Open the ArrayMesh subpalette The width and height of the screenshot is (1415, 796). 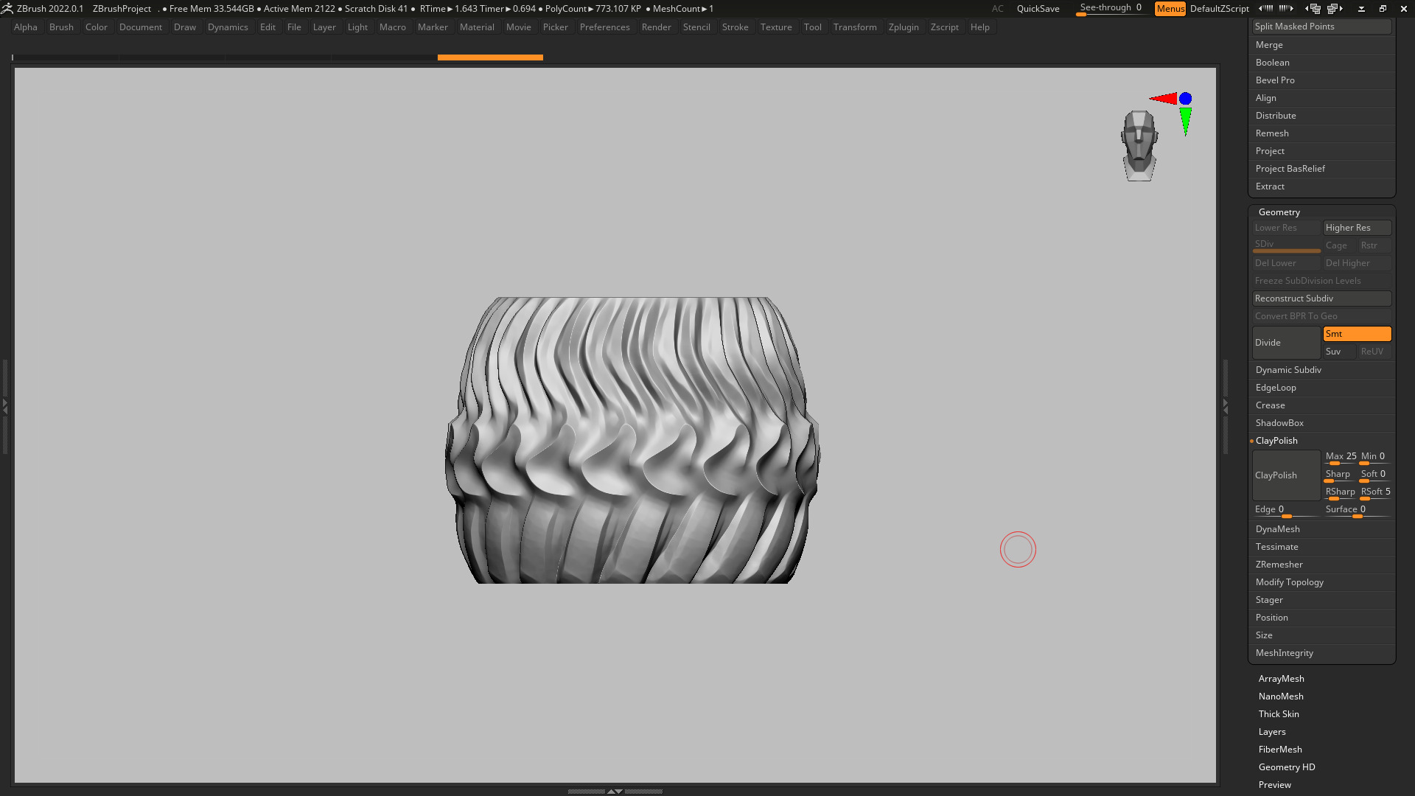(1281, 679)
